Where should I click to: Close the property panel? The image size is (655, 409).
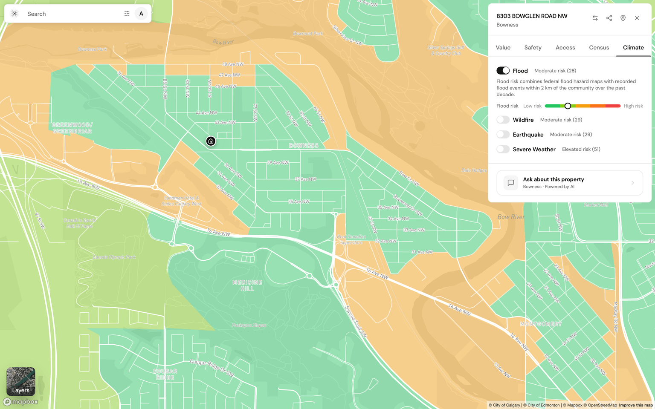click(637, 18)
